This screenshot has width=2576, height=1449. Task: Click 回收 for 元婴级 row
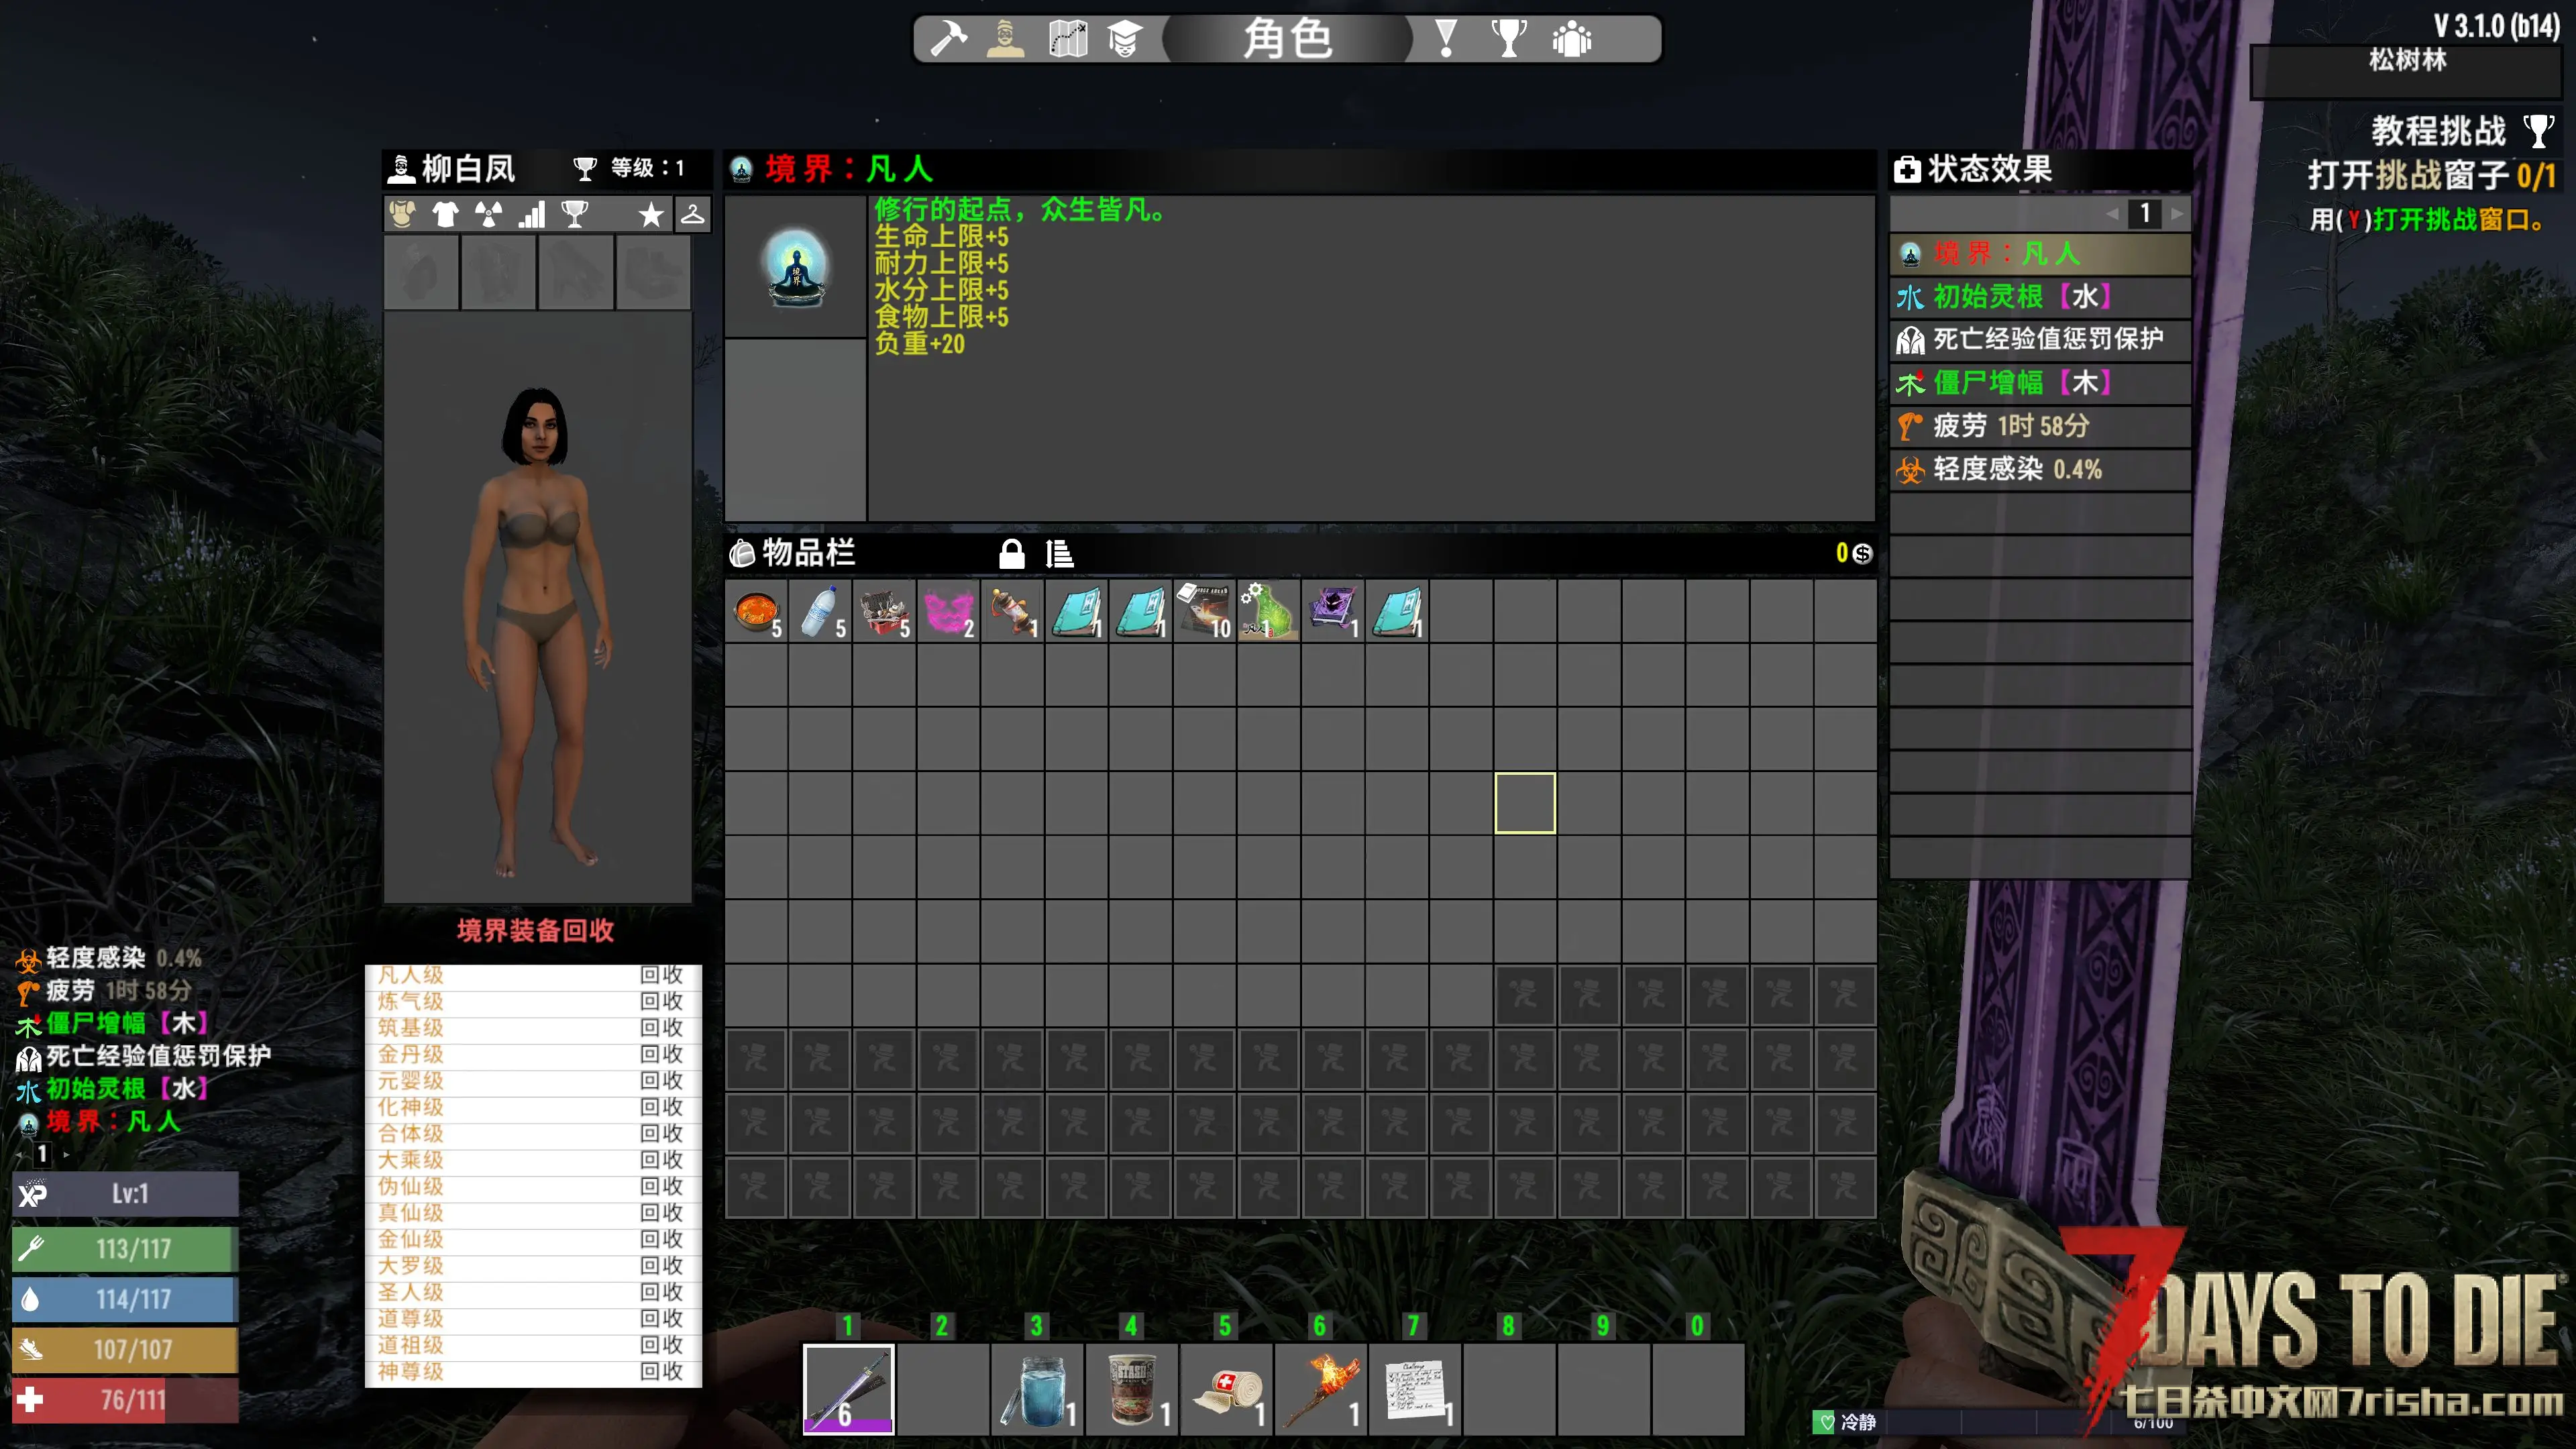point(661,1081)
